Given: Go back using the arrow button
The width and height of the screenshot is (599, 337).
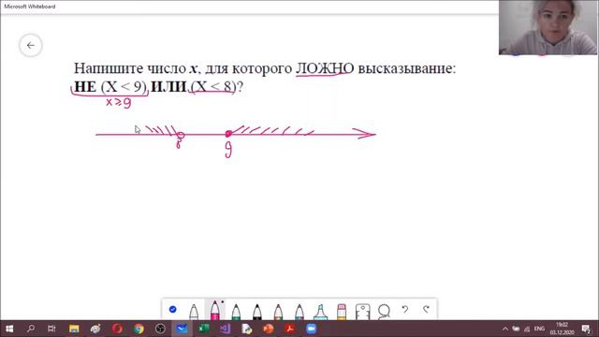Looking at the screenshot, I should (31, 46).
